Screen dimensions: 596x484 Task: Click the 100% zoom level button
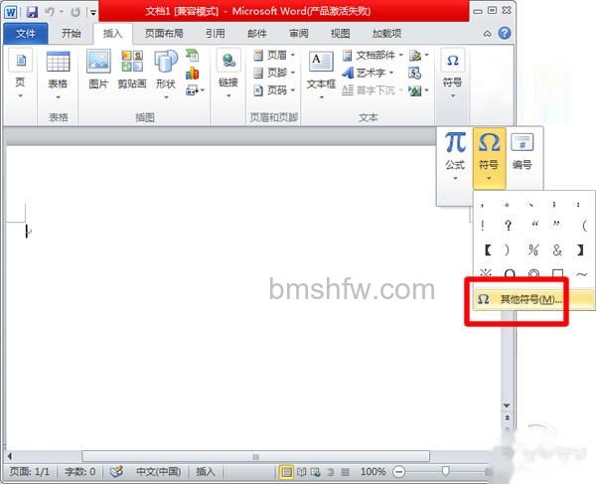pyautogui.click(x=372, y=472)
